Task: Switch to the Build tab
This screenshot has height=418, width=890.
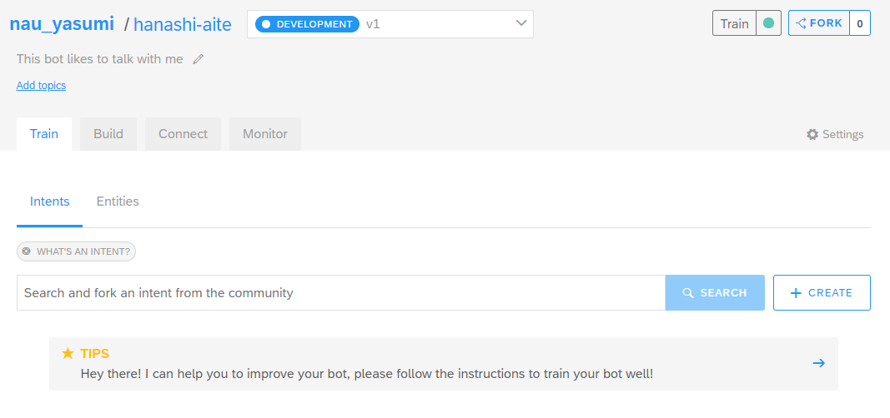Action: pos(108,134)
